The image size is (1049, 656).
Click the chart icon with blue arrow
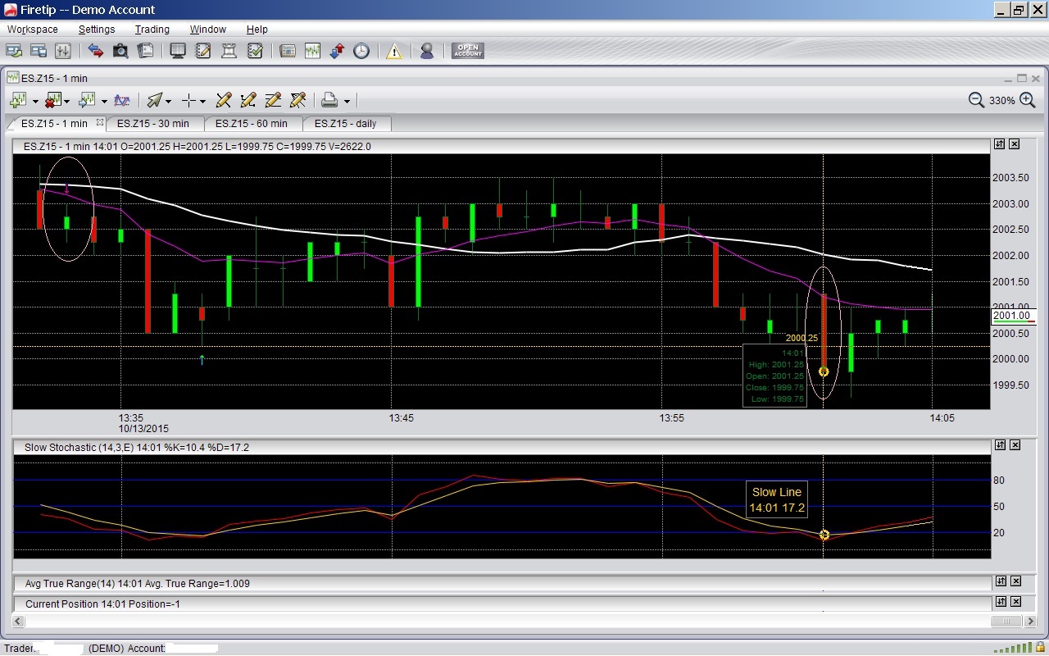click(x=88, y=100)
